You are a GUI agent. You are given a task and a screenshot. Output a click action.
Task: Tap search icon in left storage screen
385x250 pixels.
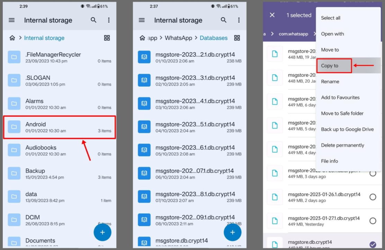coord(93,20)
